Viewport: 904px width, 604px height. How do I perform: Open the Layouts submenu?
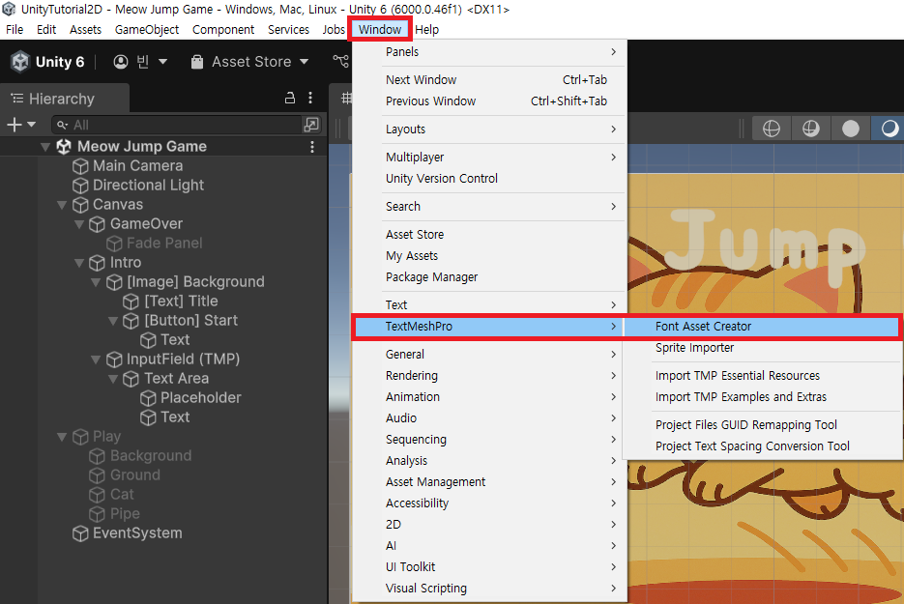tap(489, 129)
